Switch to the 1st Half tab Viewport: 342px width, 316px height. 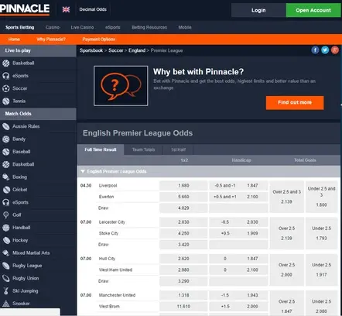pos(178,149)
